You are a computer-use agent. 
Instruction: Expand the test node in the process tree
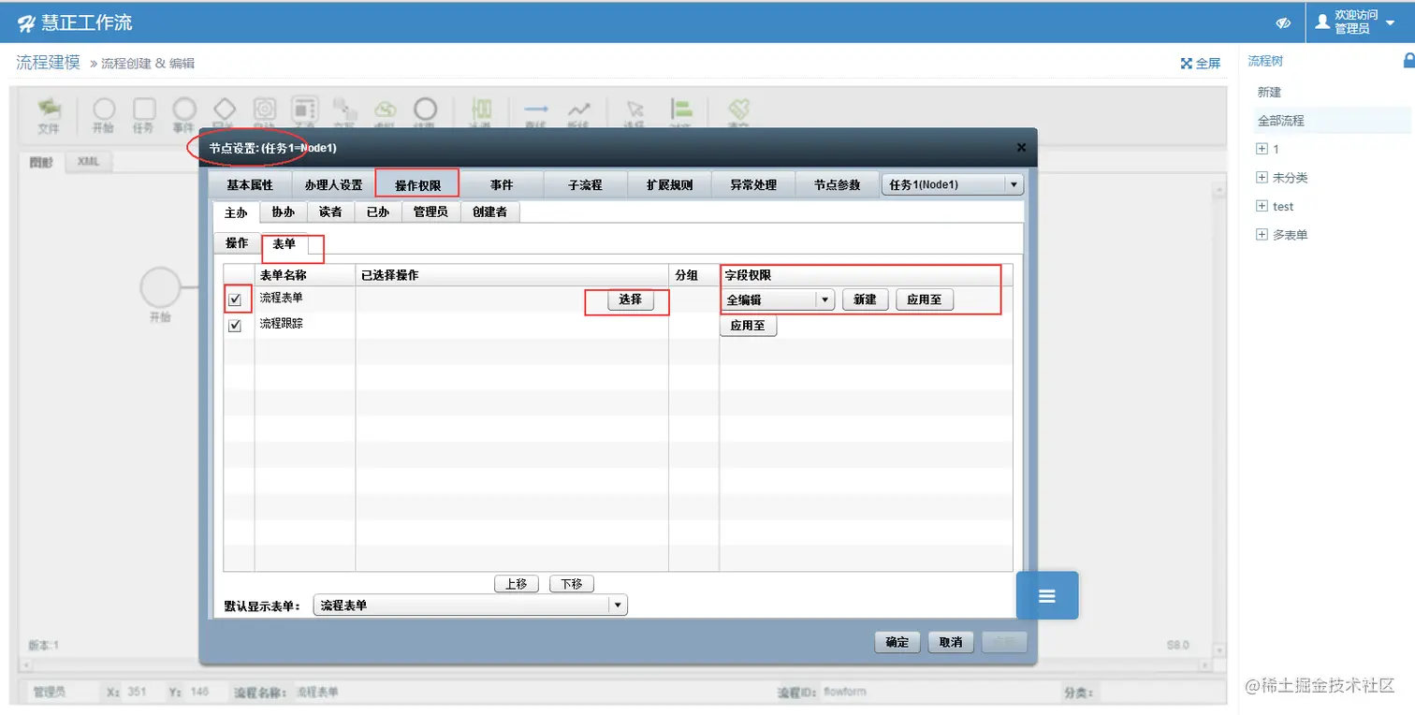tap(1262, 206)
